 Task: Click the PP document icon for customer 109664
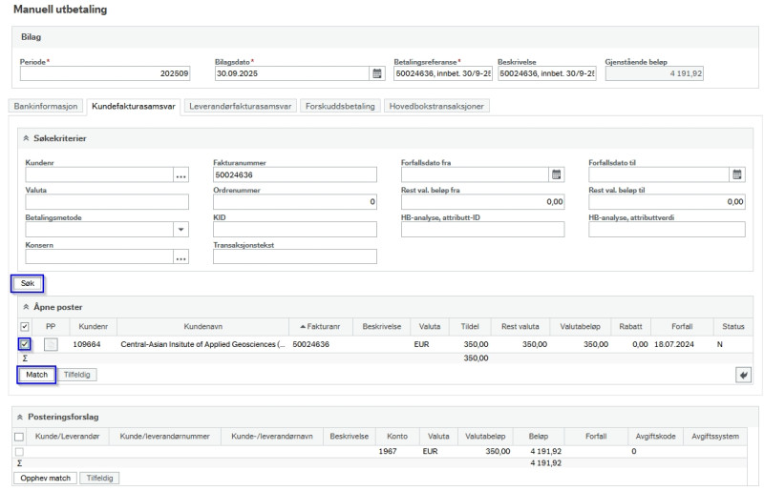tap(51, 344)
